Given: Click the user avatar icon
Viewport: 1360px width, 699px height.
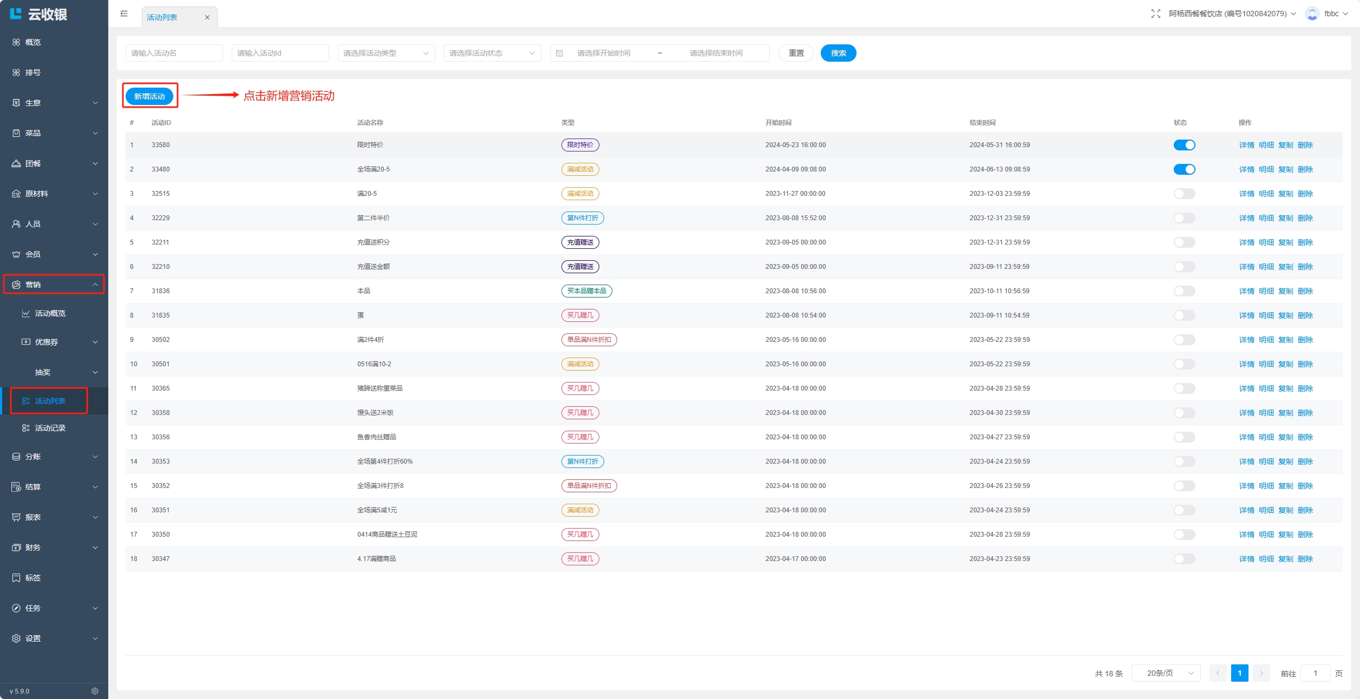Looking at the screenshot, I should [x=1312, y=14].
